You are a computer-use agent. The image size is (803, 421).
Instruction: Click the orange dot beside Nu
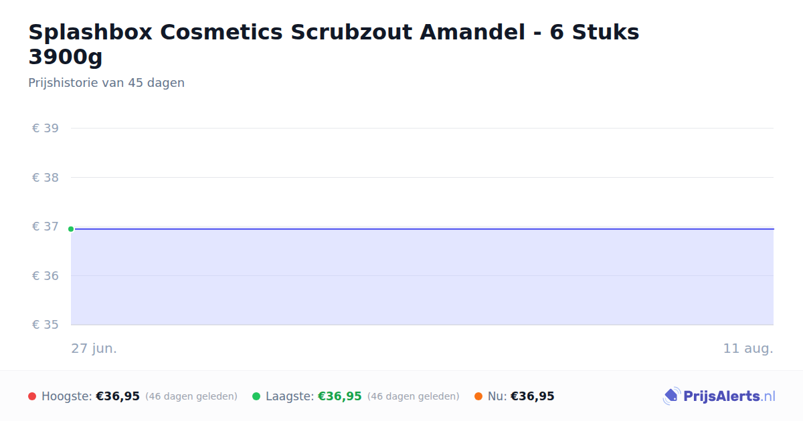click(478, 396)
